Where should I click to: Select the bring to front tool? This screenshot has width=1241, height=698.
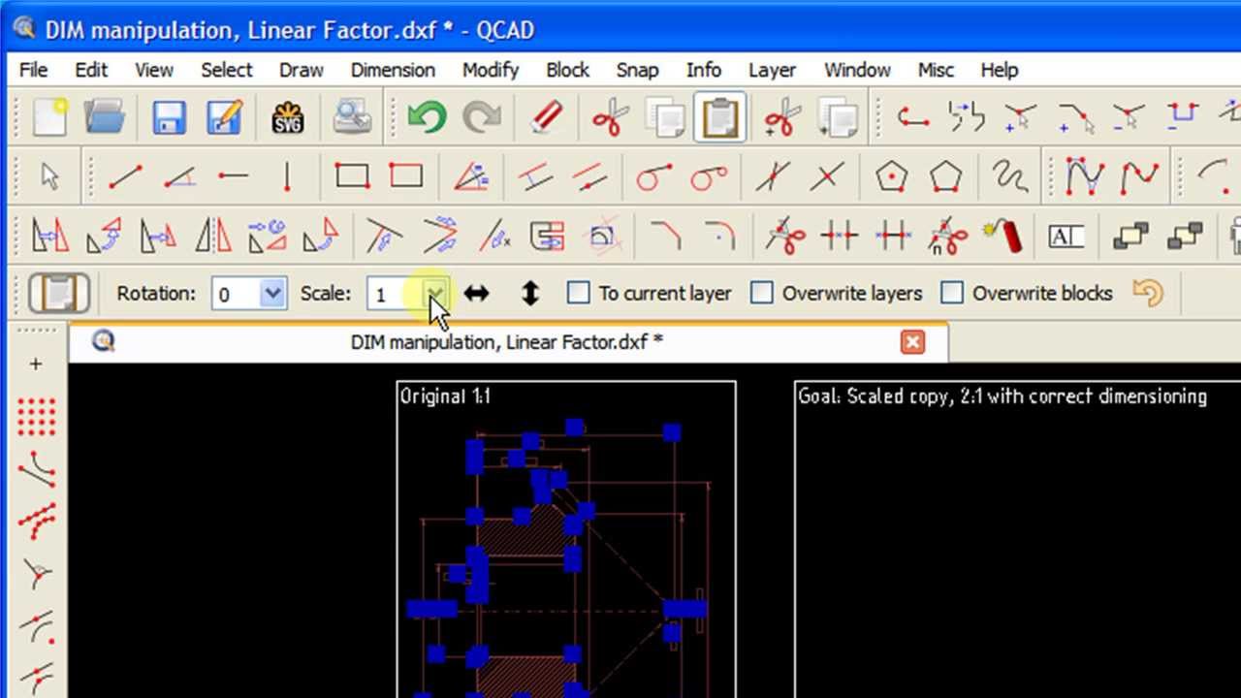point(1130,236)
